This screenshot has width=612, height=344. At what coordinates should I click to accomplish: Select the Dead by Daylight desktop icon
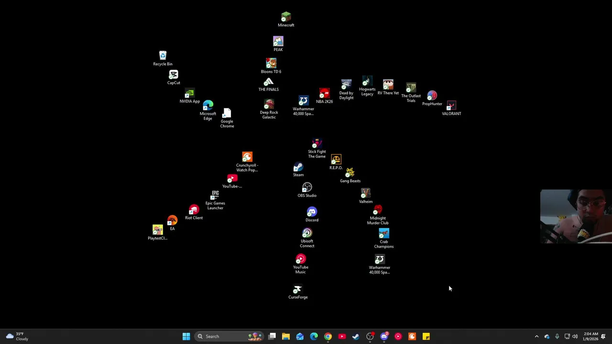pyautogui.click(x=347, y=90)
